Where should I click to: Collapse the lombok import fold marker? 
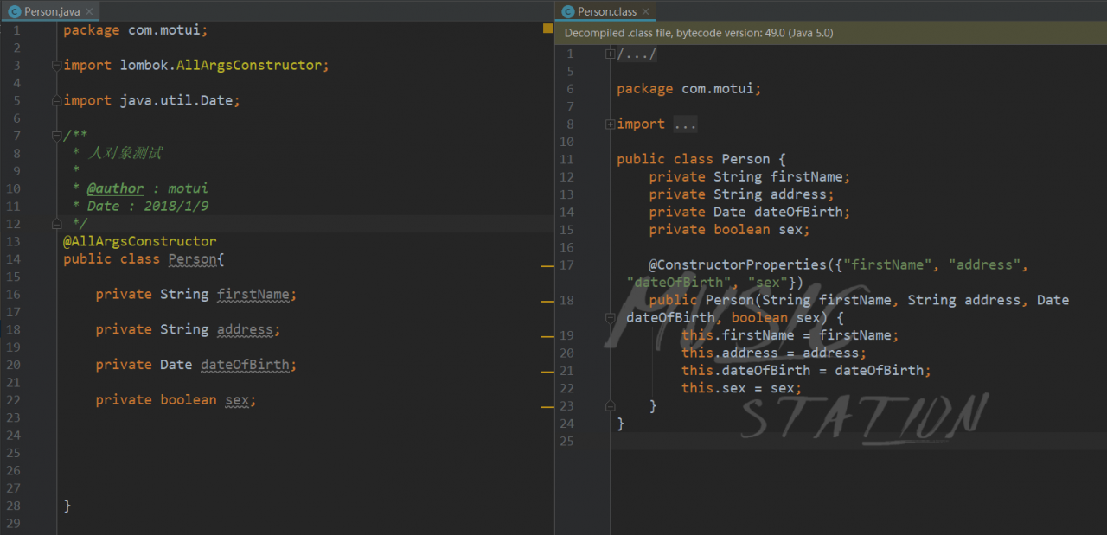click(56, 66)
